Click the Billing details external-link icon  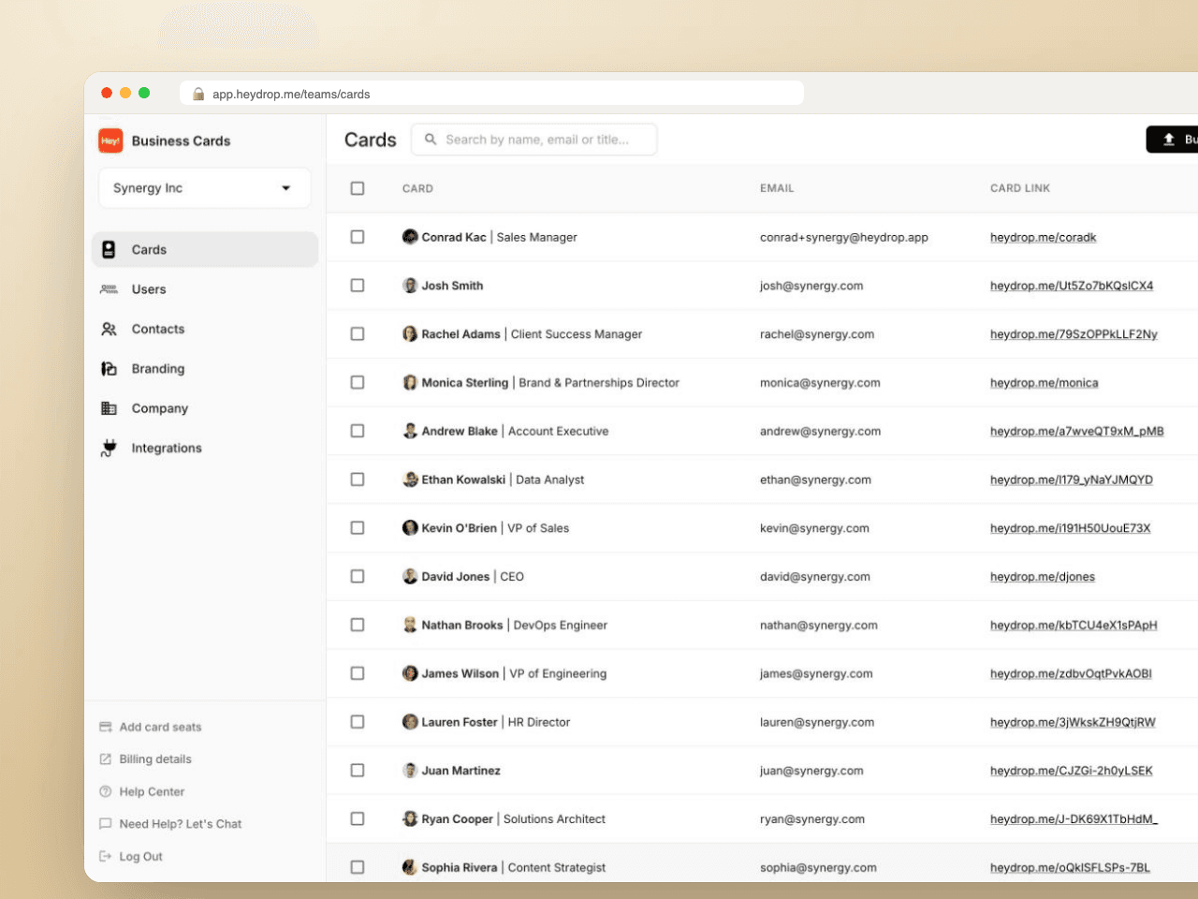pos(106,759)
